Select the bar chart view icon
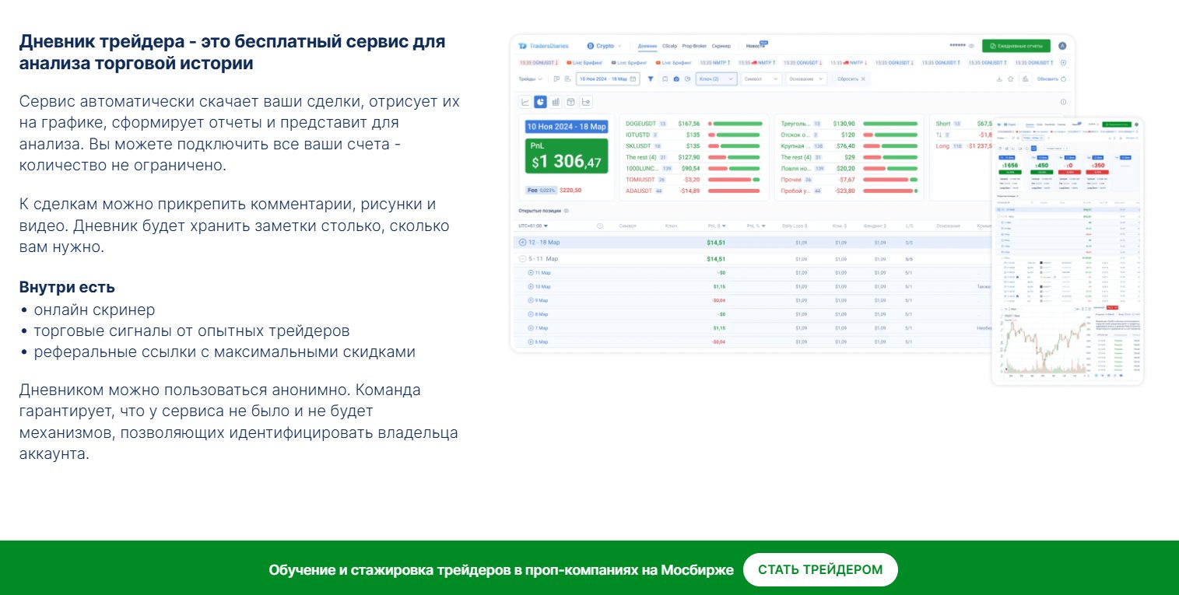The width and height of the screenshot is (1179, 595). point(556,102)
